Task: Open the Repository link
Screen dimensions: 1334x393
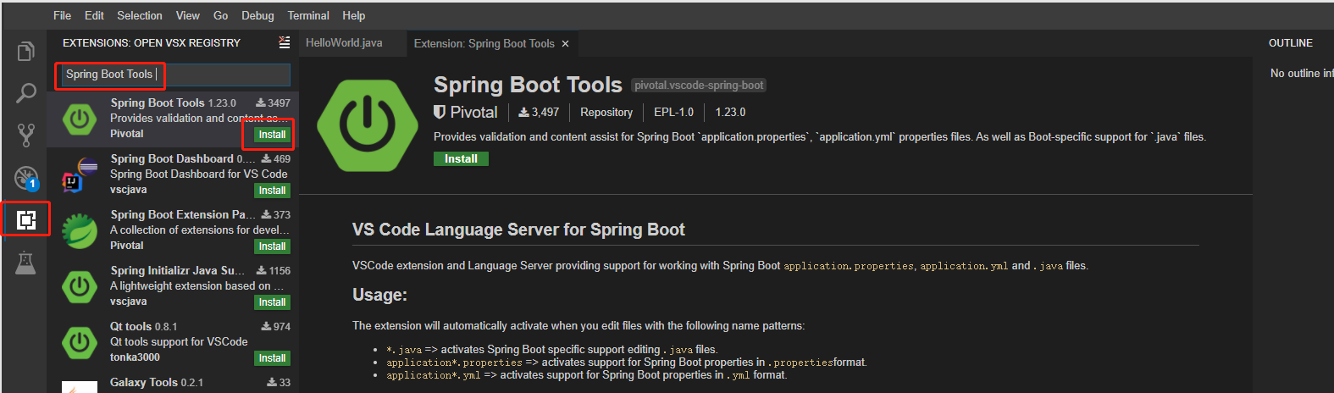Action: click(x=606, y=112)
